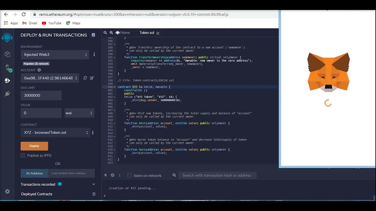Open the Gmail bookmark
376x211 pixels.
coord(30,23)
